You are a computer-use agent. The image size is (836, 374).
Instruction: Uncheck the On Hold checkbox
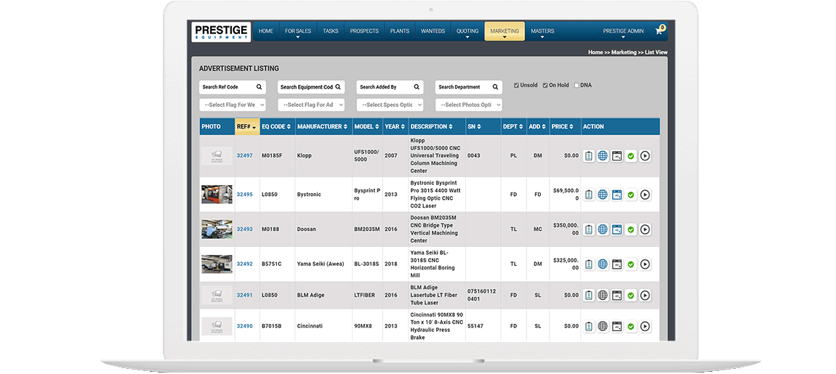click(x=545, y=86)
